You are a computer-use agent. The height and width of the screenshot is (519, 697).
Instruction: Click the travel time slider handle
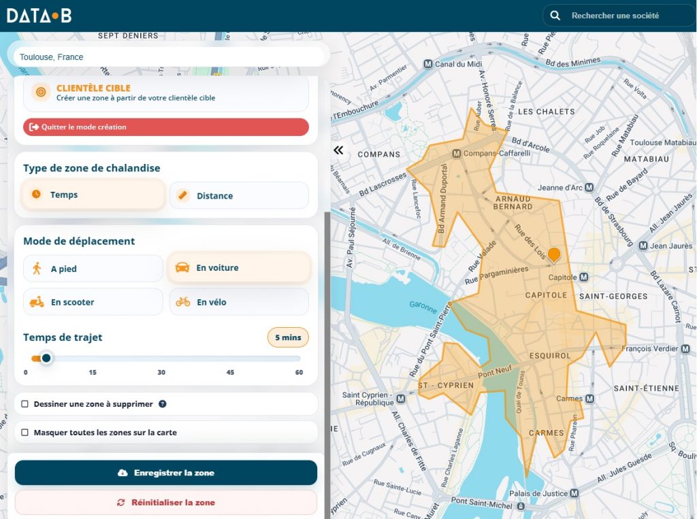tap(46, 358)
